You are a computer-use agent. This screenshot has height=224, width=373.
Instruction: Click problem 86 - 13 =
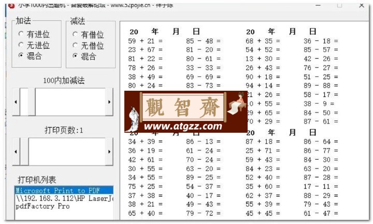click(x=204, y=142)
